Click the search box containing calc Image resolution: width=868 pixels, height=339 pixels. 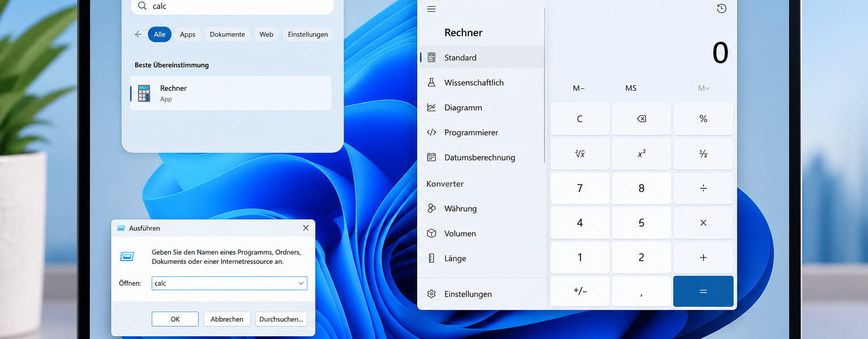pyautogui.click(x=232, y=6)
